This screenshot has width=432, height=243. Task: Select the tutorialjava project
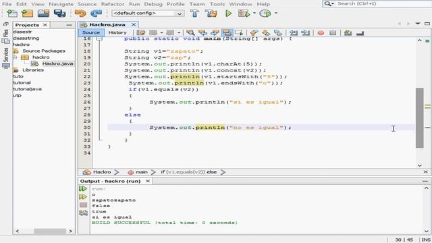click(x=27, y=89)
